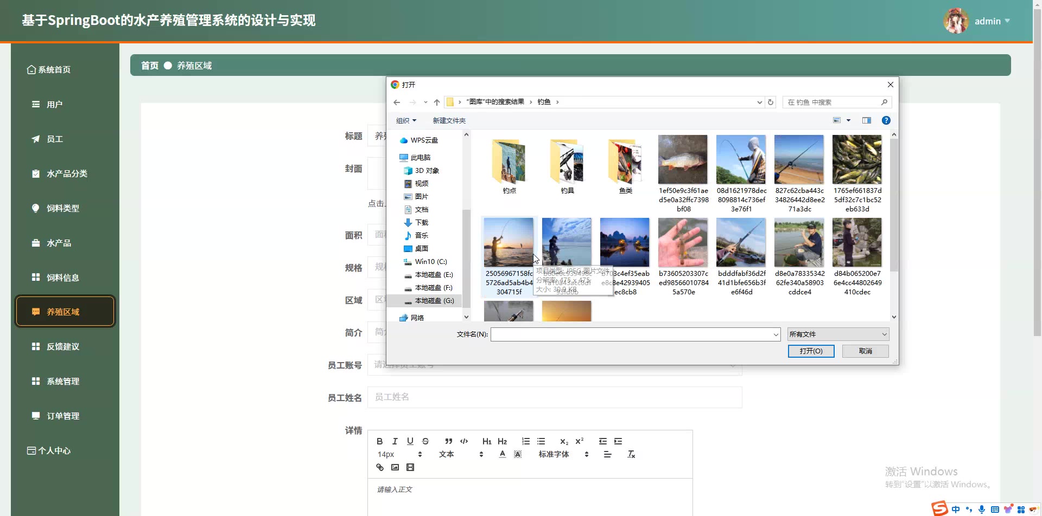Select 订单管理 from the sidebar

pyautogui.click(x=63, y=416)
